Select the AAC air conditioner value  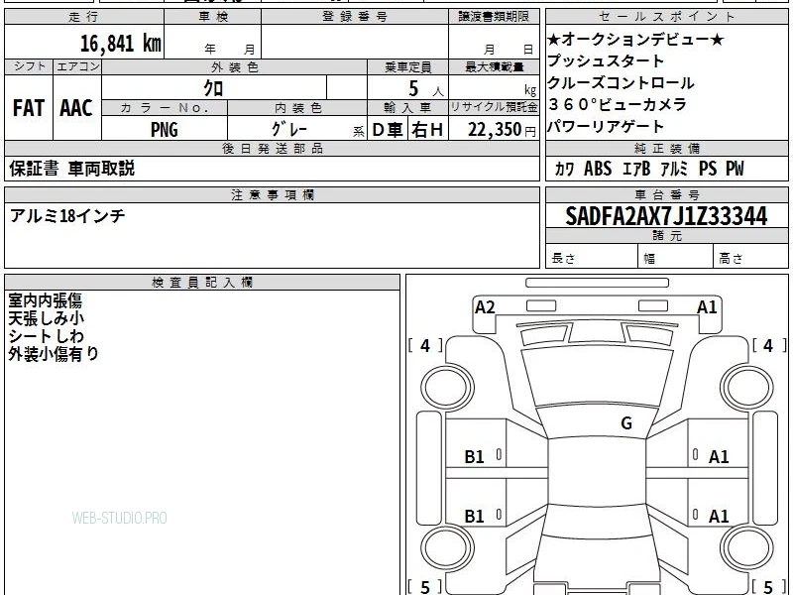(x=76, y=108)
